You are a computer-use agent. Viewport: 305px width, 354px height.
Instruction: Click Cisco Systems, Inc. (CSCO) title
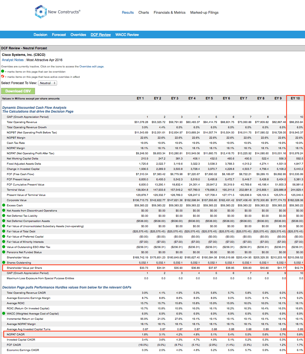[x=24, y=55]
